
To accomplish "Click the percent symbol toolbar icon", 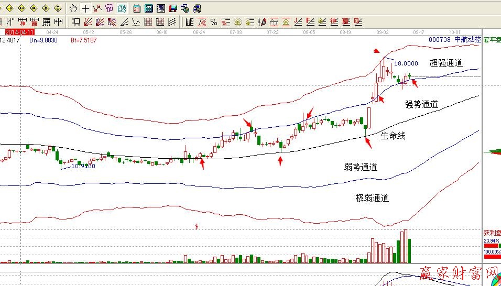I will (x=214, y=22).
